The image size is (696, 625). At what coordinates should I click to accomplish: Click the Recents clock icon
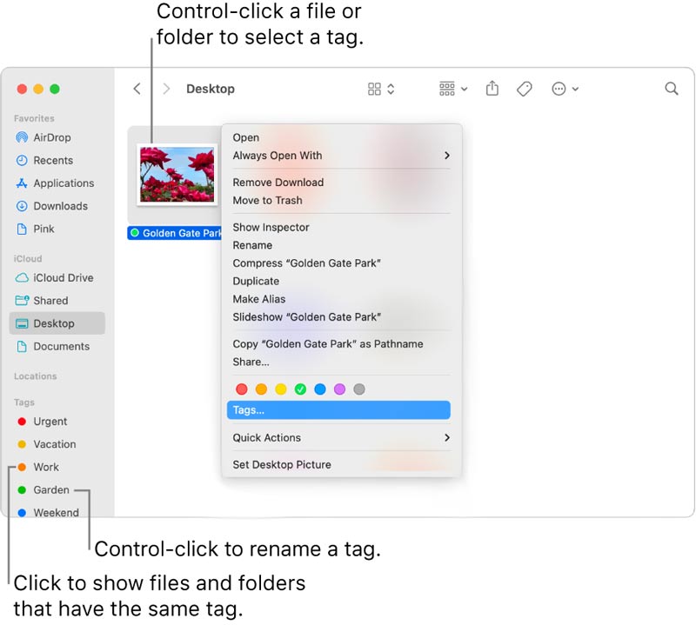point(22,160)
